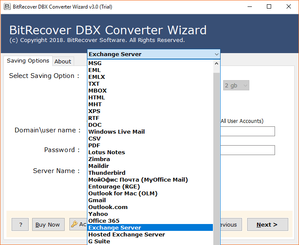Collapse the Exchange Server saving option dropdown
The height and width of the screenshot is (245, 299).
pyautogui.click(x=216, y=54)
